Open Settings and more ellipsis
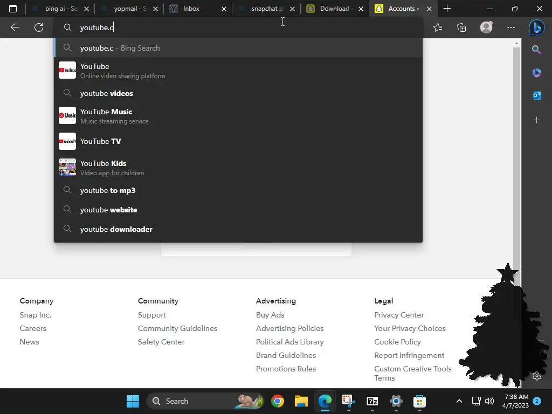552x414 pixels. (511, 27)
